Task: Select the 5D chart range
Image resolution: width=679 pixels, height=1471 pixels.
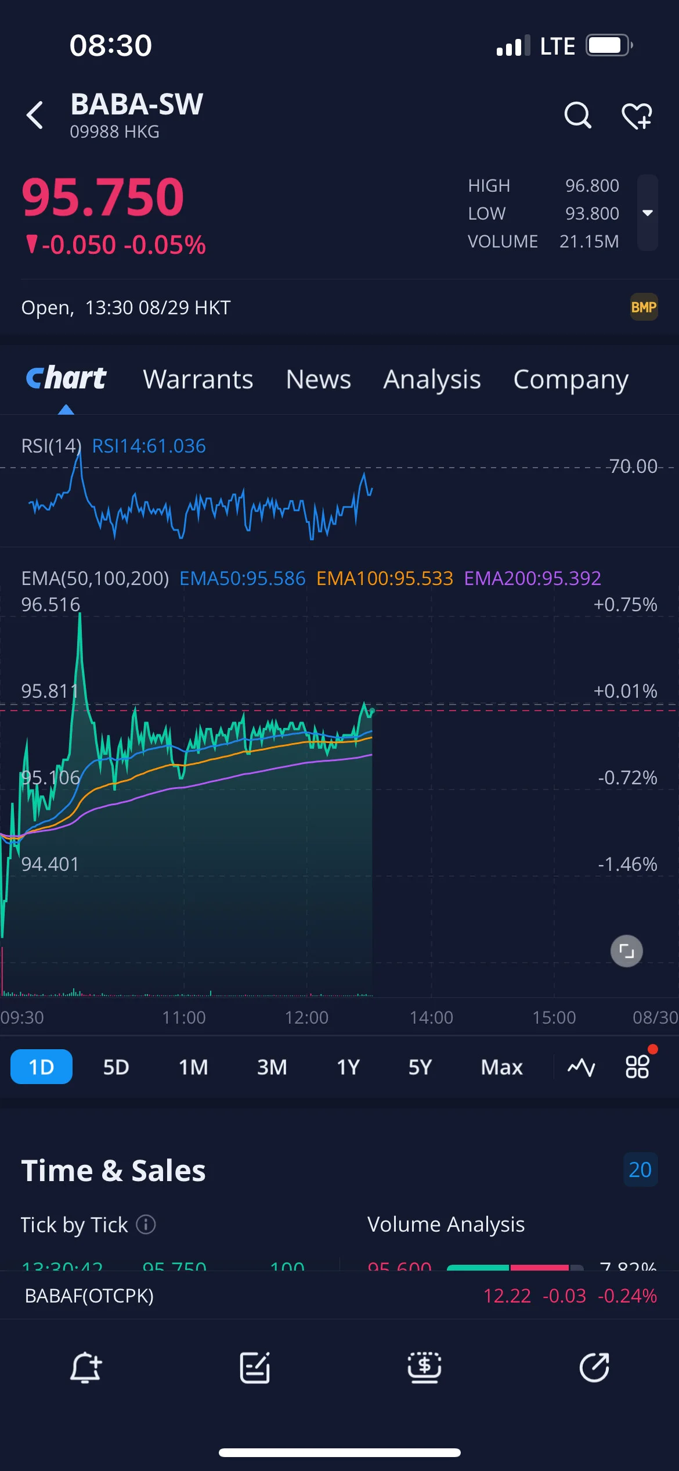Action: click(116, 1067)
